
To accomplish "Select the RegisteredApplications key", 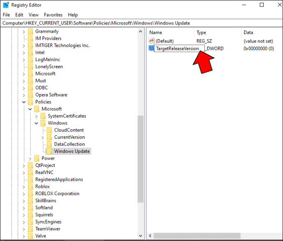I will (59, 179).
